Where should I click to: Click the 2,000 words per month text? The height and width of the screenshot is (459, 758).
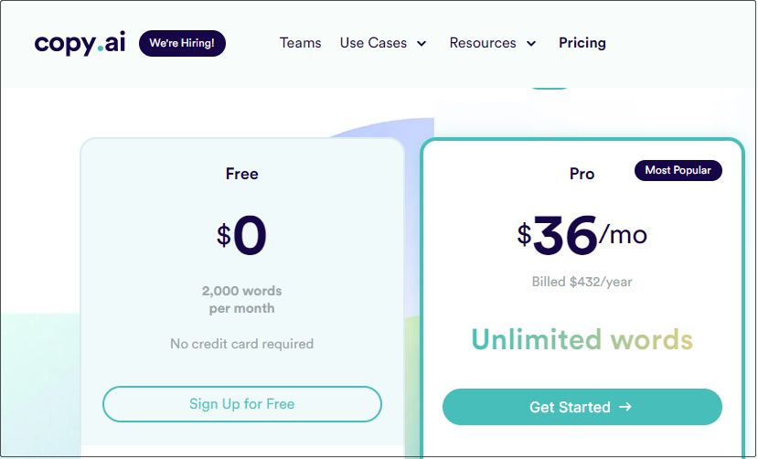coord(241,300)
